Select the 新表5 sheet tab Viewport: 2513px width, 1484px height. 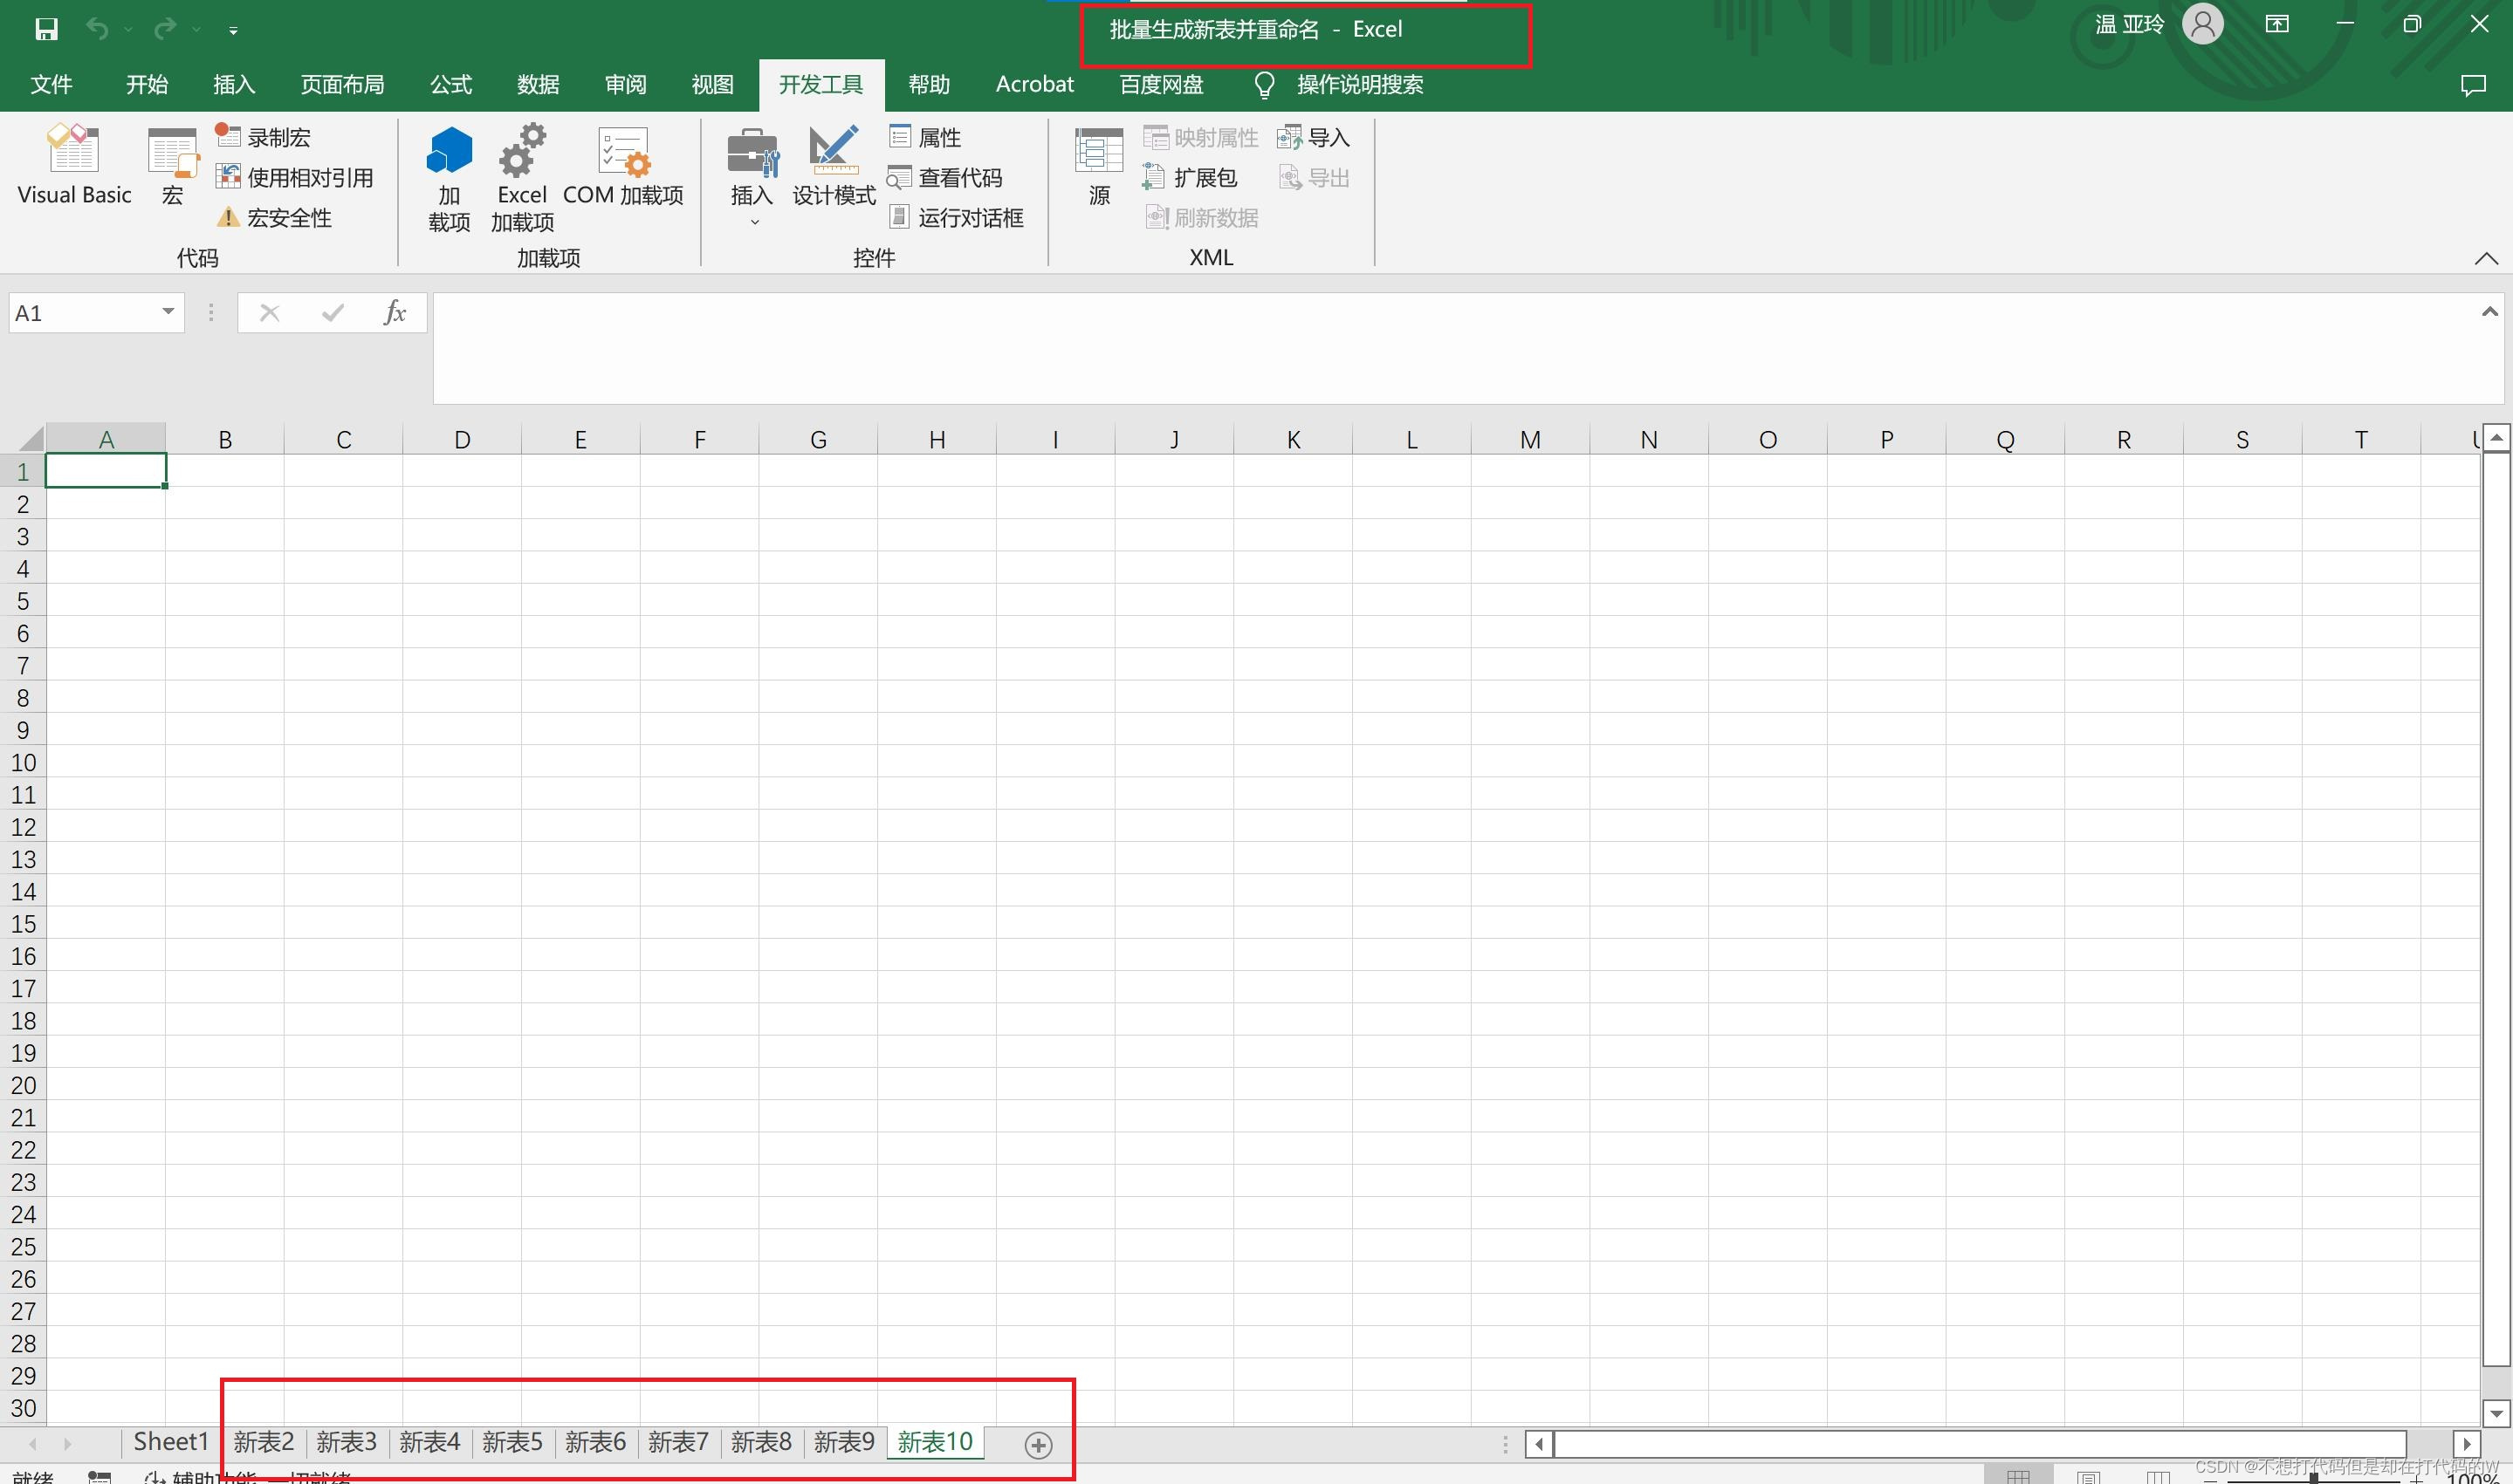click(512, 1442)
